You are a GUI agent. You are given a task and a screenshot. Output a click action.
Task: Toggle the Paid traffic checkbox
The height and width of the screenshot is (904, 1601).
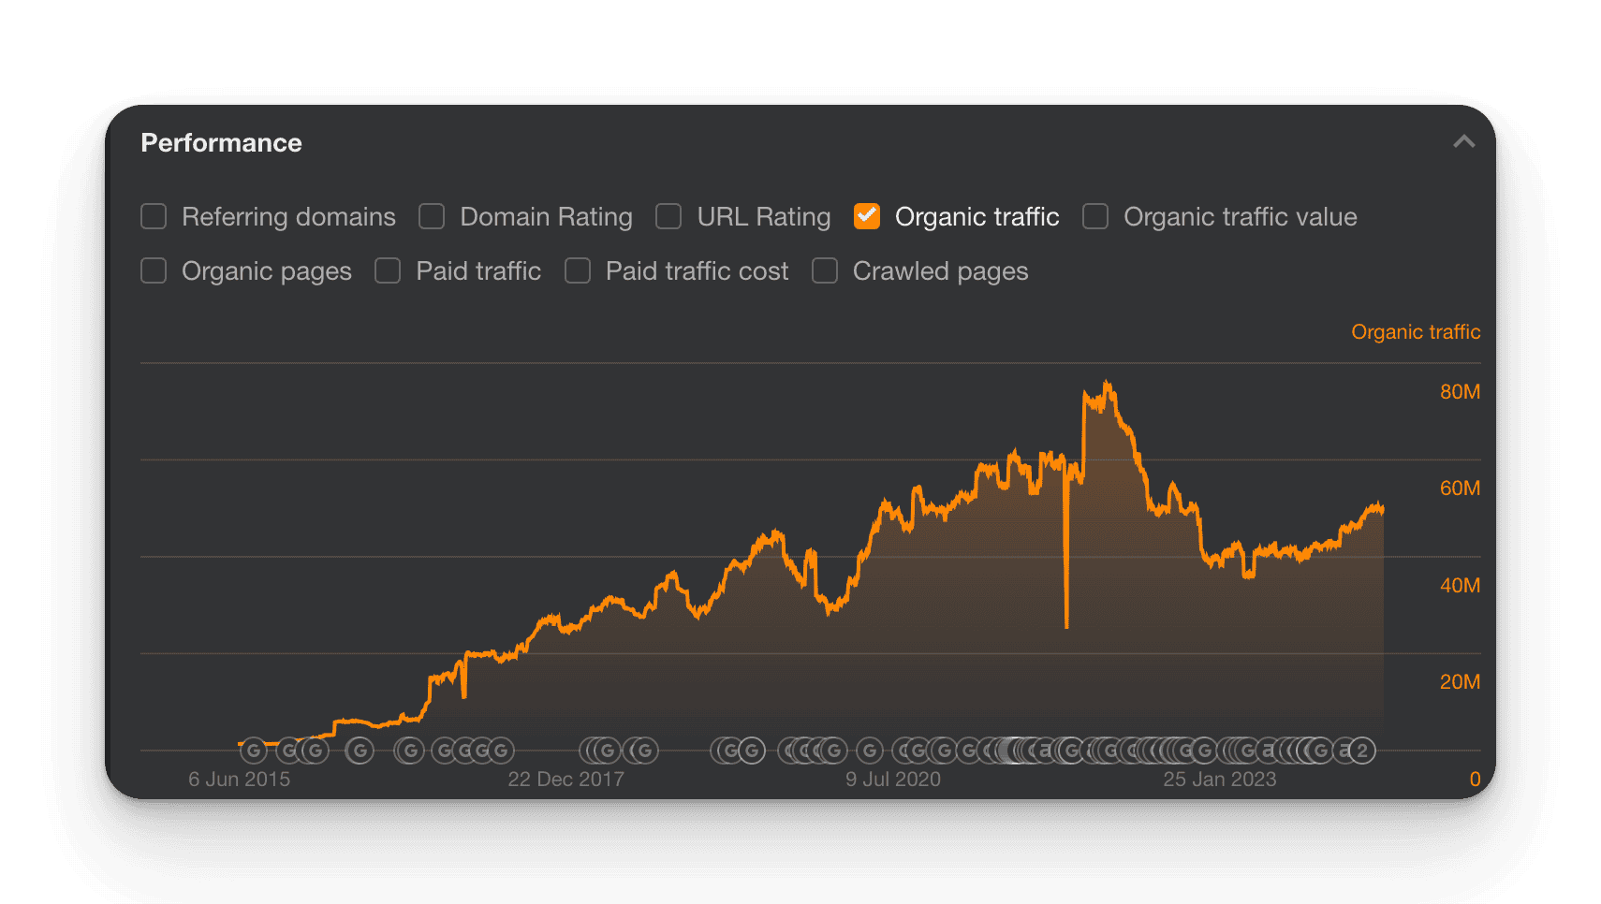[x=388, y=271]
